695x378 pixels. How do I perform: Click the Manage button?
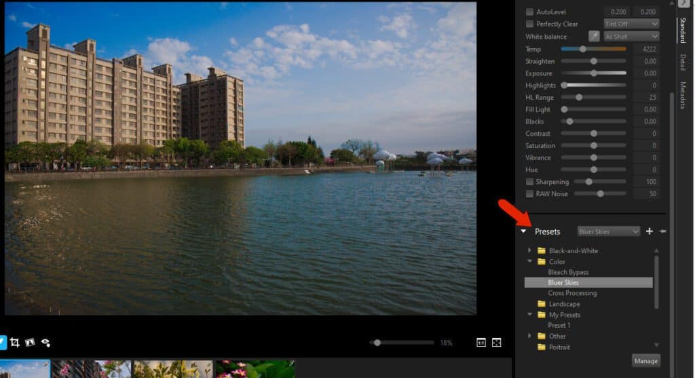pyautogui.click(x=645, y=361)
